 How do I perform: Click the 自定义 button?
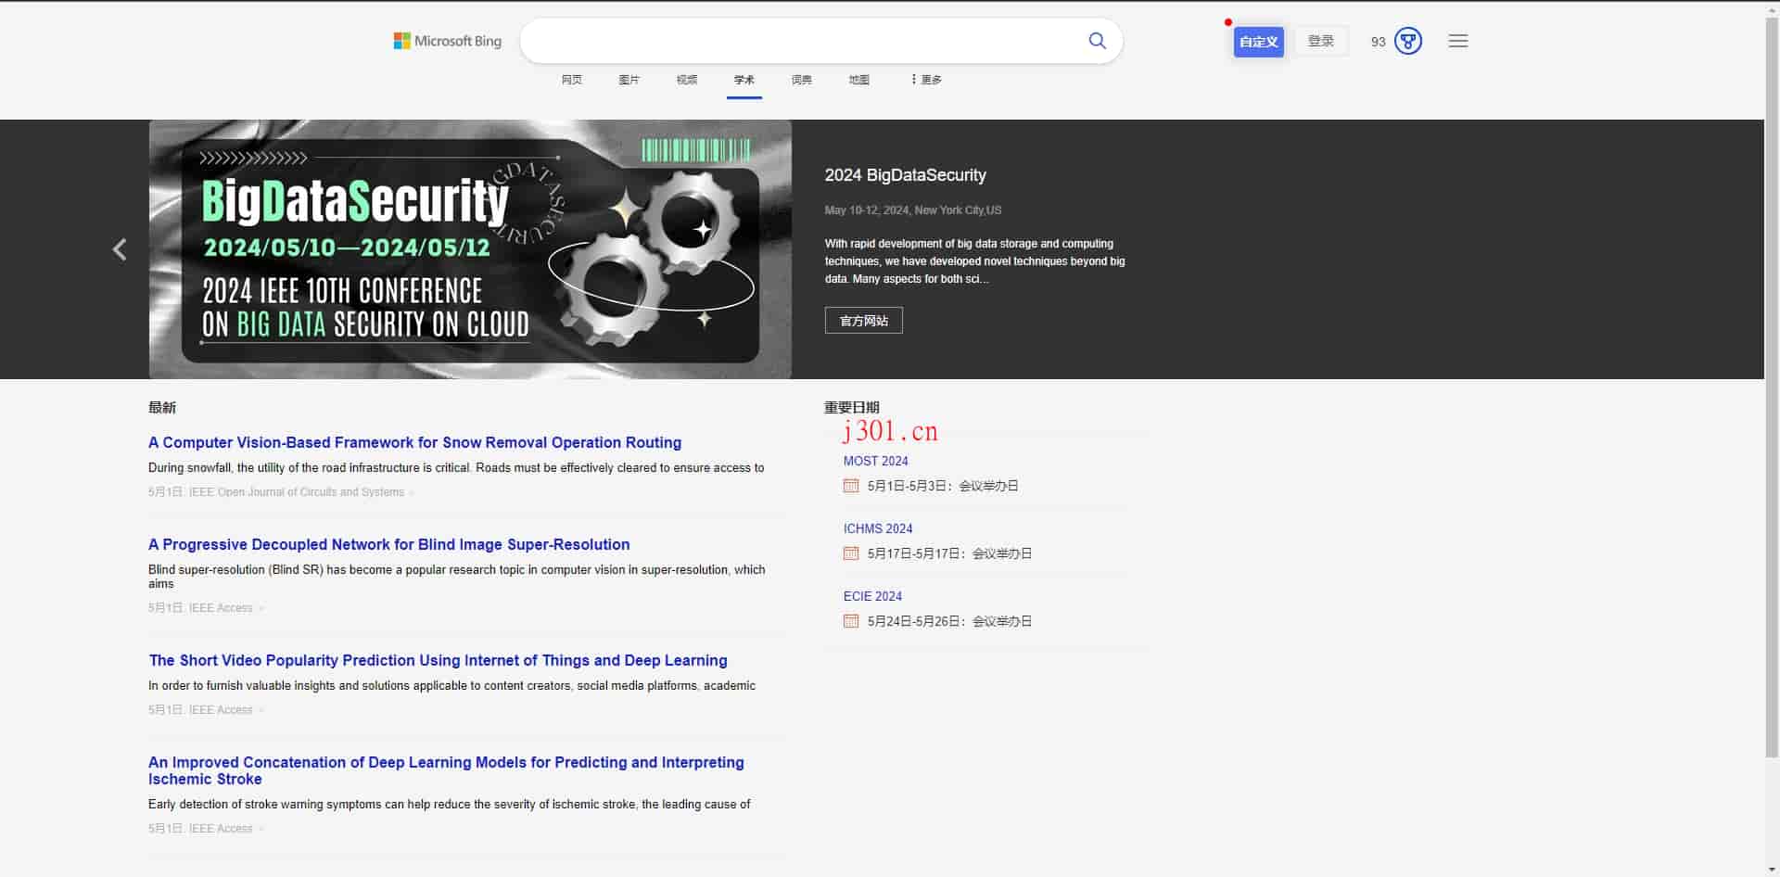click(1258, 42)
